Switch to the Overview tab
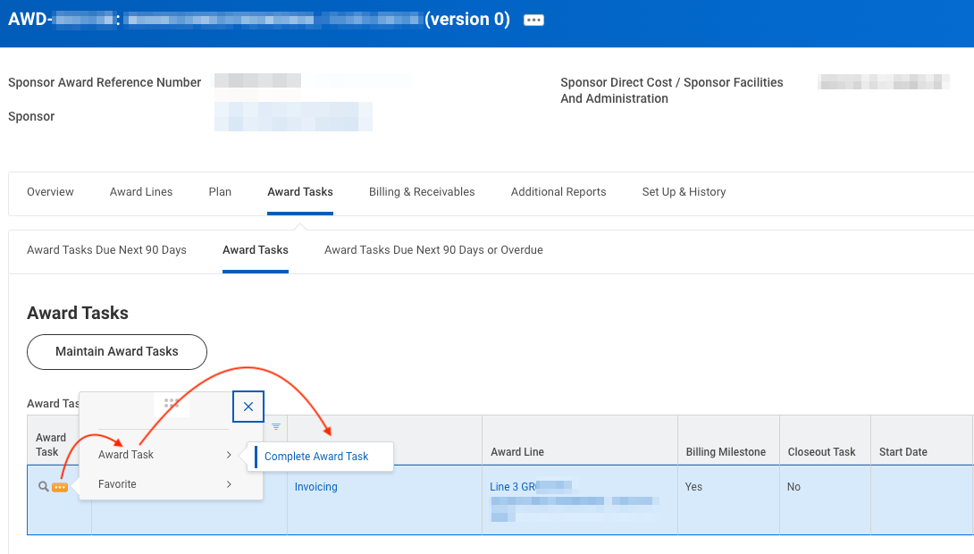The image size is (974, 554). (x=50, y=192)
